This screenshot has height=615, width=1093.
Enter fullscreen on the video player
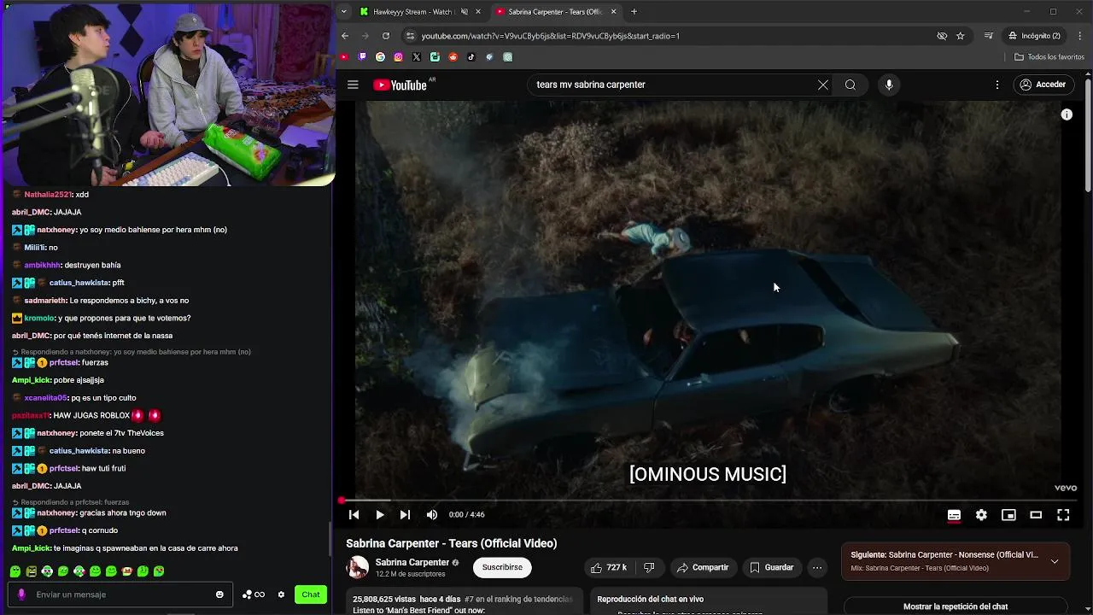pos(1063,515)
